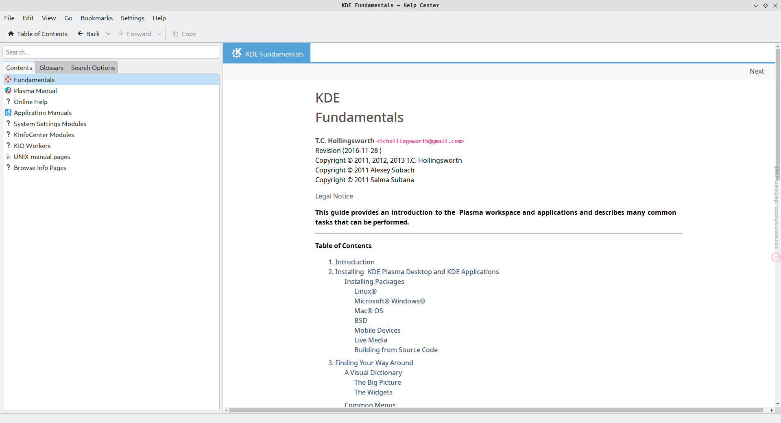Click the Copy icon in toolbar
Viewport: 781px width, 423px height.
[x=175, y=34]
